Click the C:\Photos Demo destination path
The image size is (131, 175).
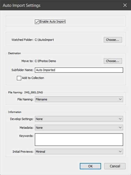(x=45, y=61)
